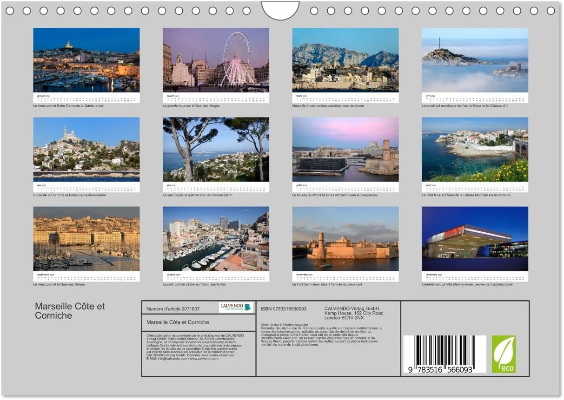Select the April fog over Frioul islands photo
Image resolution: width=564 pixels, height=400 pixels.
point(475,60)
